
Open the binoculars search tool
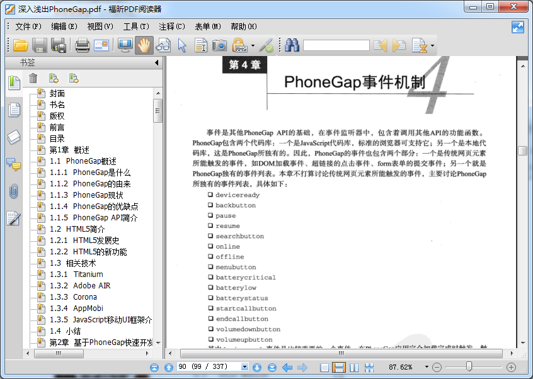(x=292, y=45)
